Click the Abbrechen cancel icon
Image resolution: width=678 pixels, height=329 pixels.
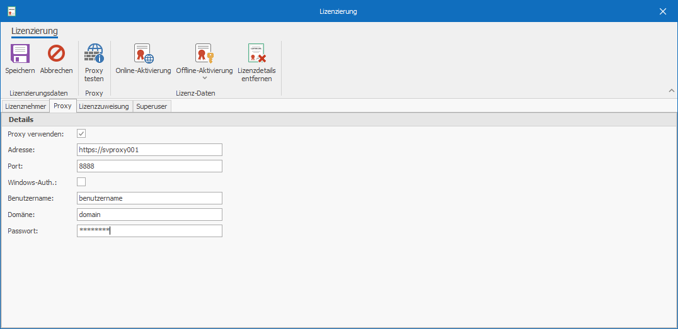point(56,53)
